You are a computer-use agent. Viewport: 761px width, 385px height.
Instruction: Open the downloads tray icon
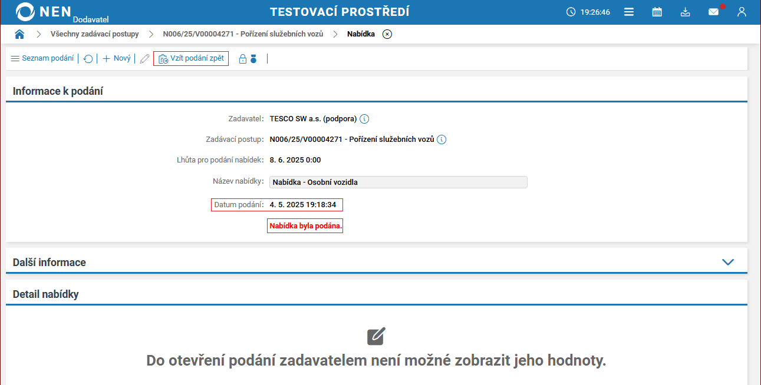(x=685, y=11)
